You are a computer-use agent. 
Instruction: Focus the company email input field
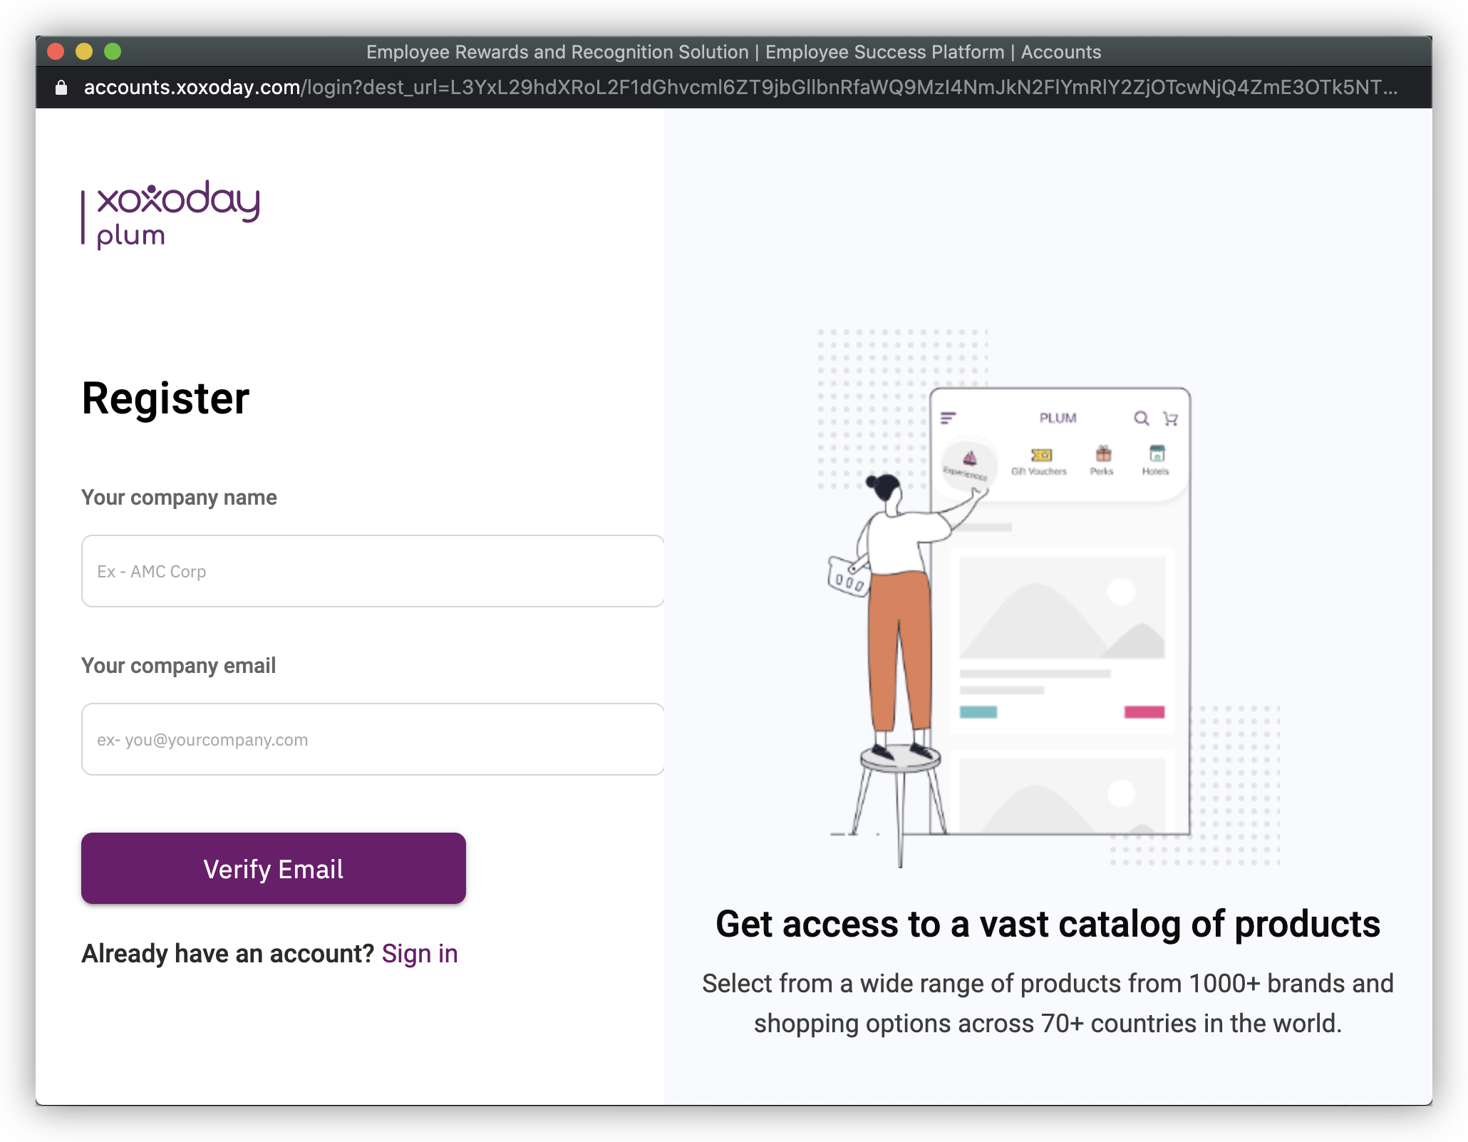[x=373, y=739]
